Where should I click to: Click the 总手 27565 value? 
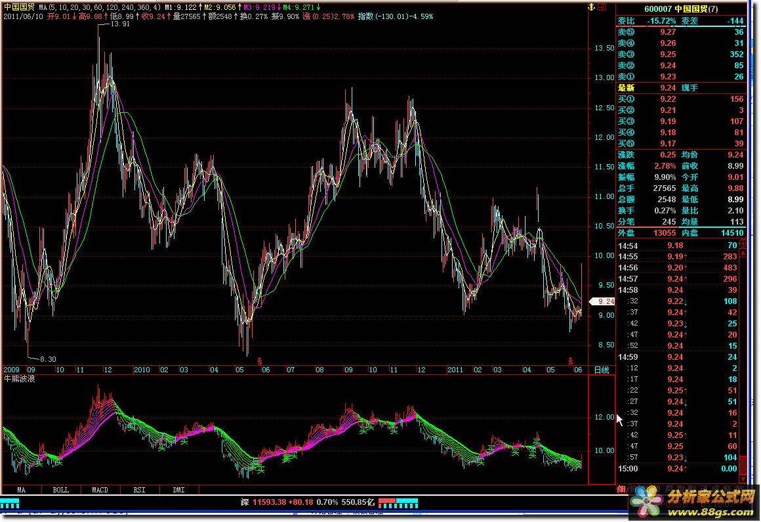click(x=664, y=188)
